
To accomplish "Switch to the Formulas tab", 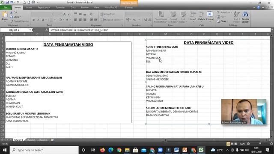I will click(x=60, y=8).
